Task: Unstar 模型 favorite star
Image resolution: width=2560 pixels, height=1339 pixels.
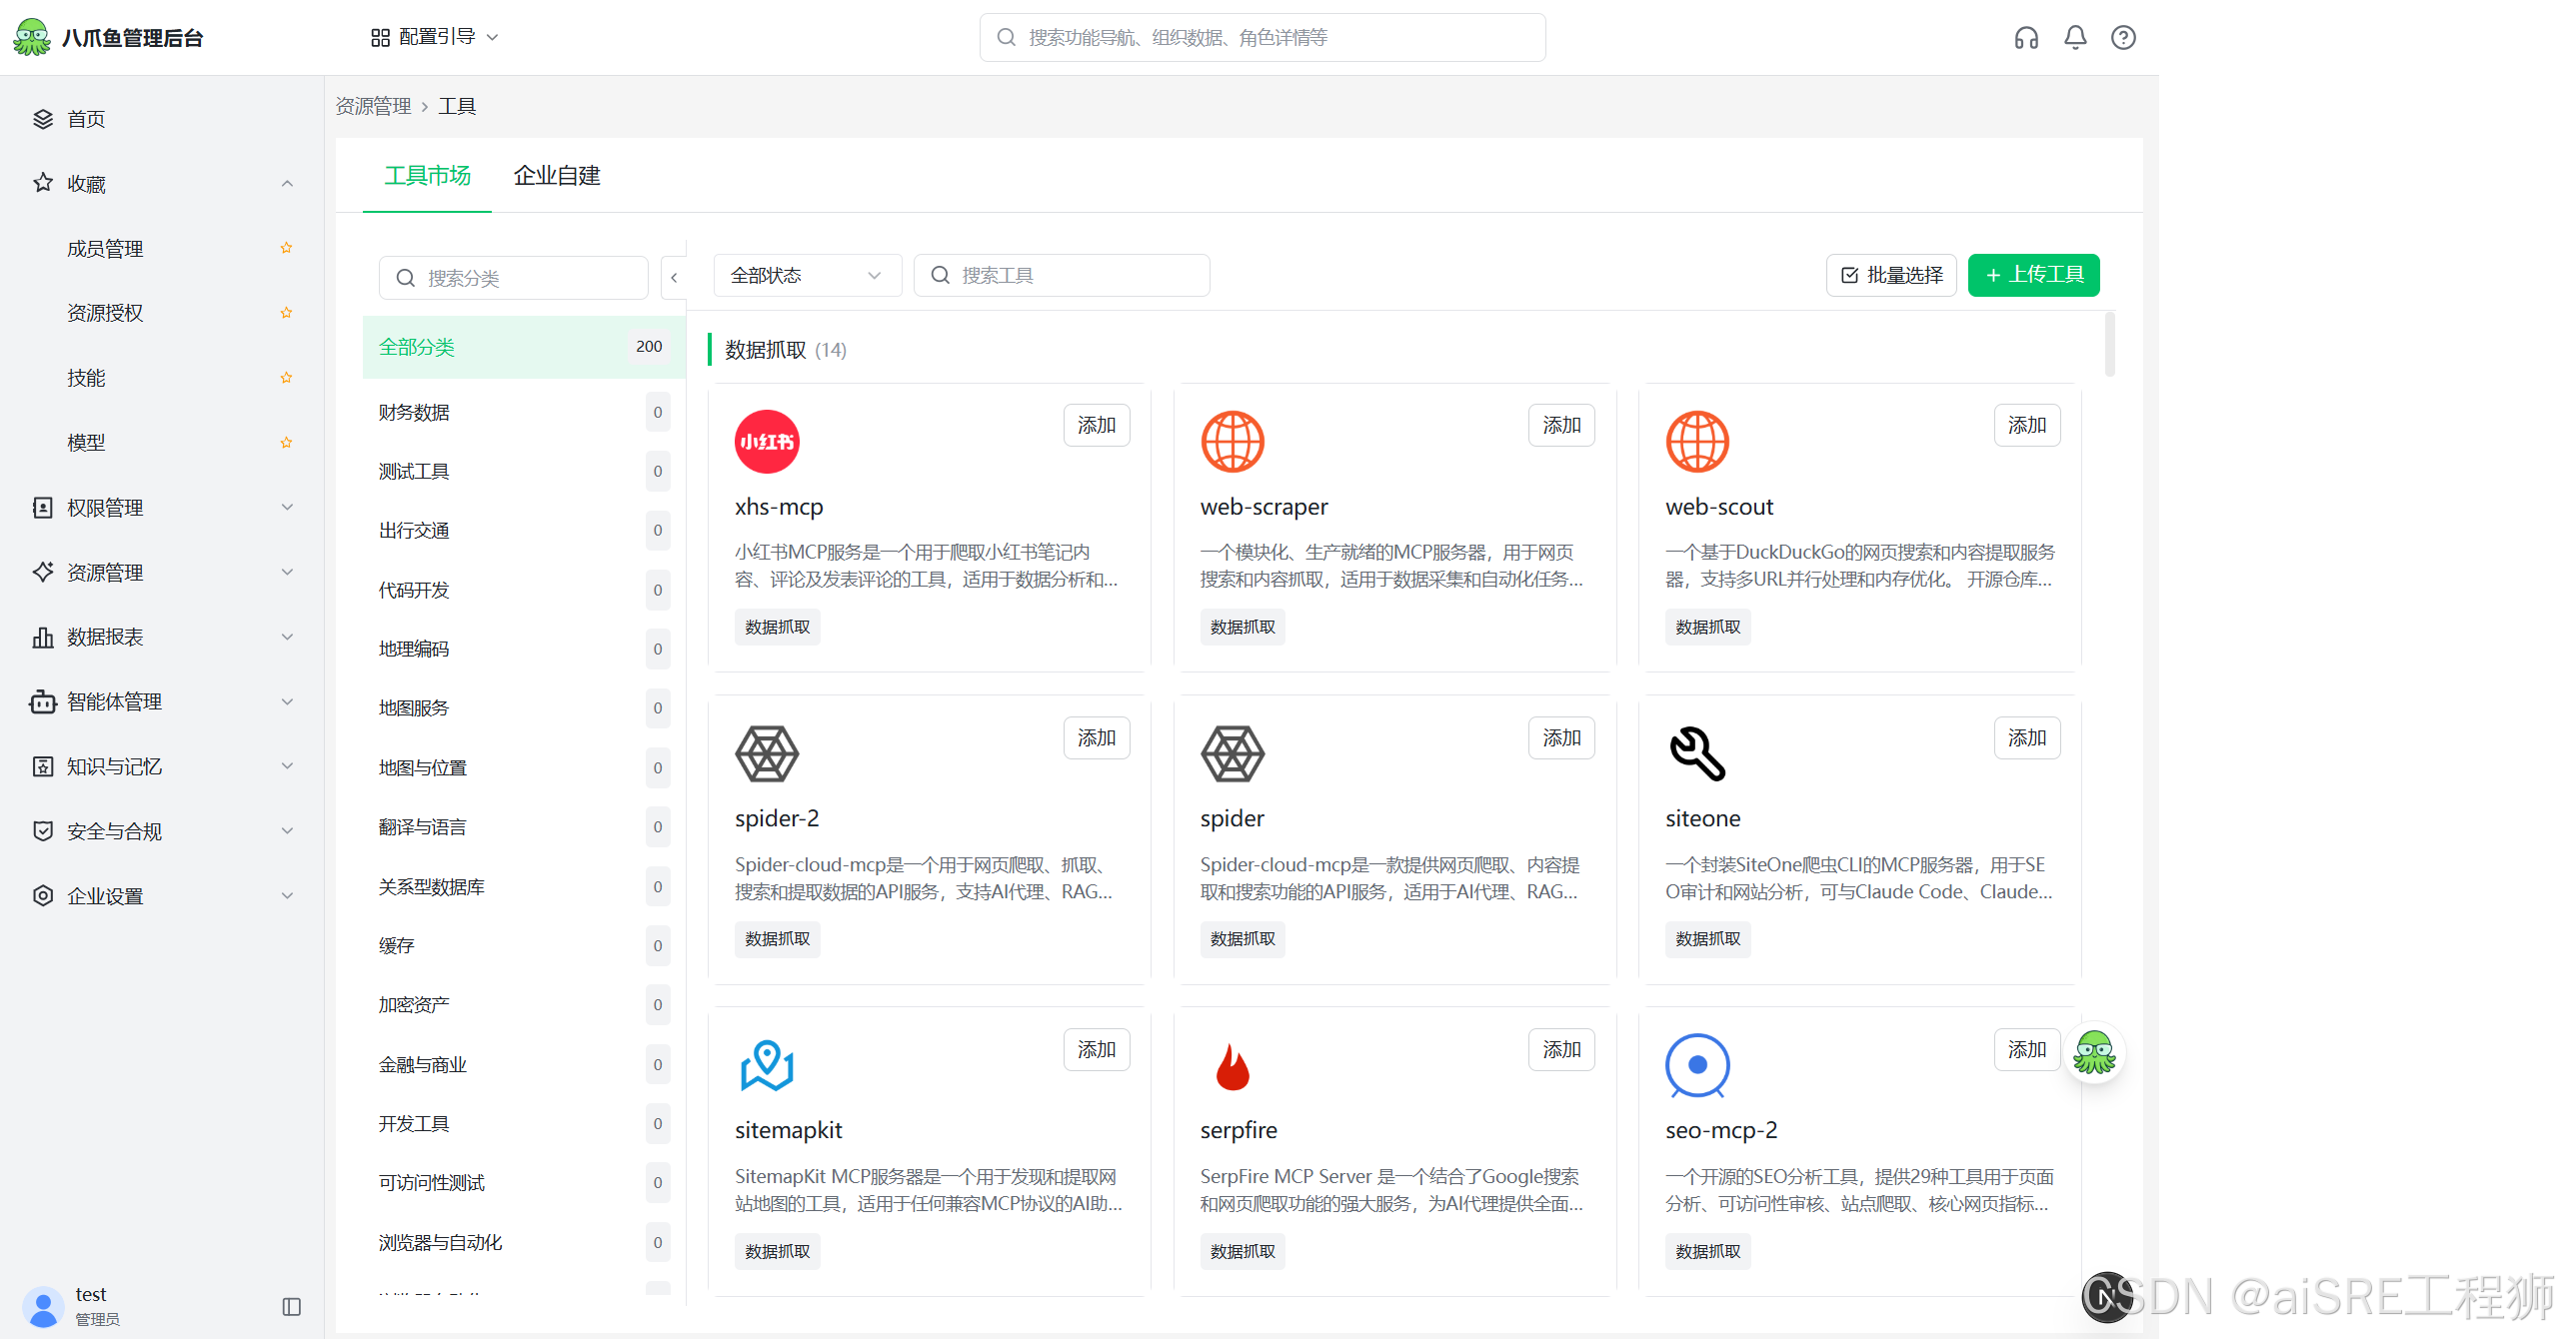Action: [286, 443]
